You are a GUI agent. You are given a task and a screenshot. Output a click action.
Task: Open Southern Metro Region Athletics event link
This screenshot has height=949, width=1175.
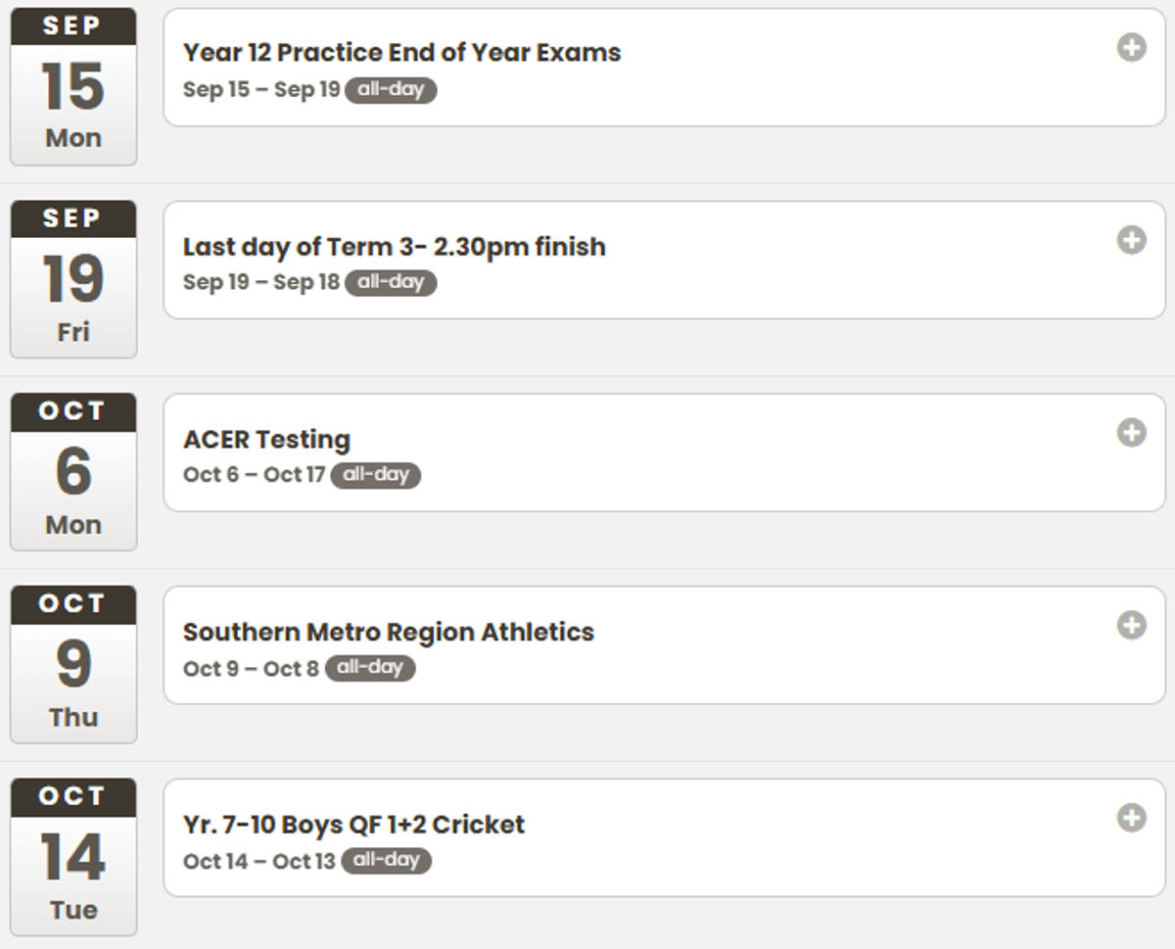click(388, 632)
